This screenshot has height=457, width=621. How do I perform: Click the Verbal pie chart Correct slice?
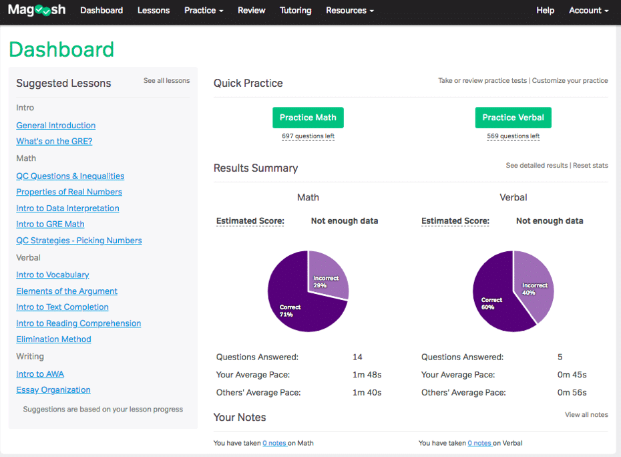pyautogui.click(x=495, y=297)
